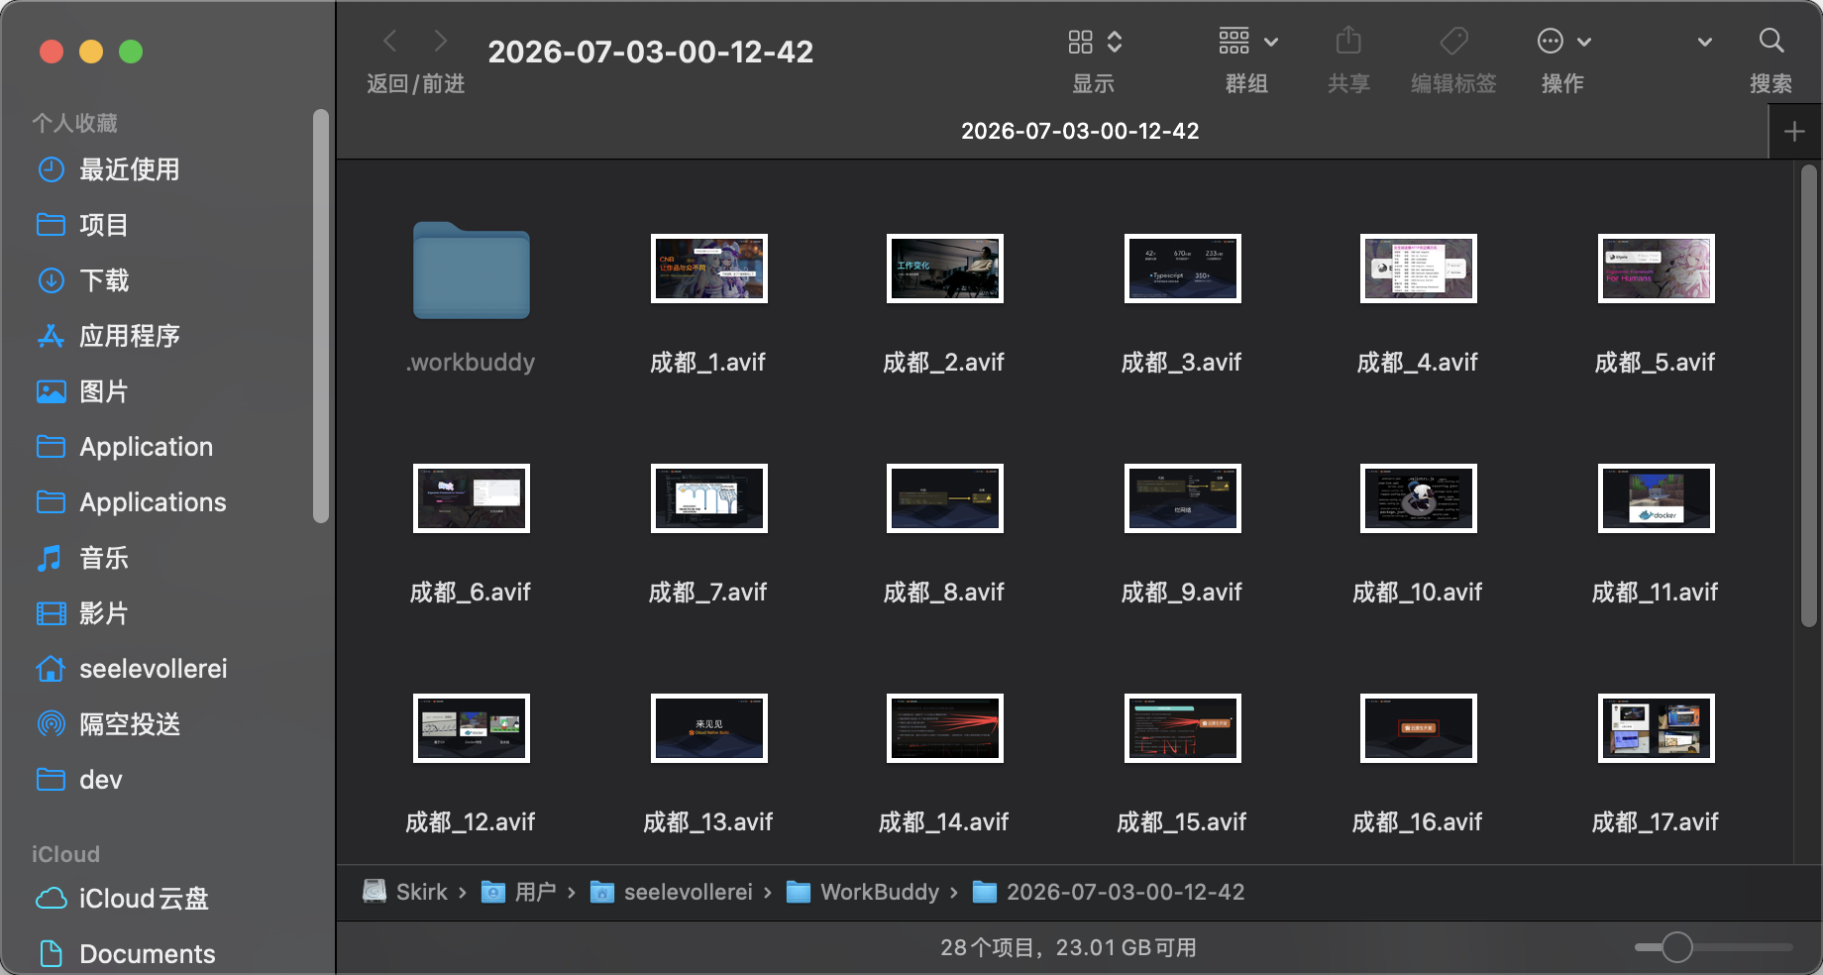Open the 音乐 music folder
The width and height of the screenshot is (1823, 975).
pos(104,558)
